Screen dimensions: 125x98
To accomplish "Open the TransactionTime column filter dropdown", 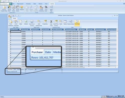I will 78,29.
